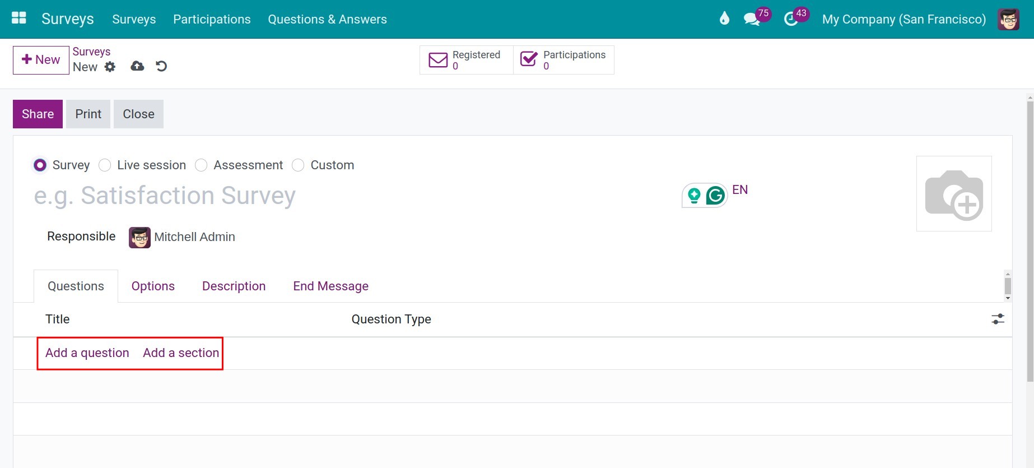Click the Grammarly G icon

(715, 196)
